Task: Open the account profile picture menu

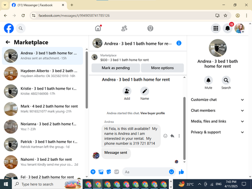Action: tap(239, 28)
